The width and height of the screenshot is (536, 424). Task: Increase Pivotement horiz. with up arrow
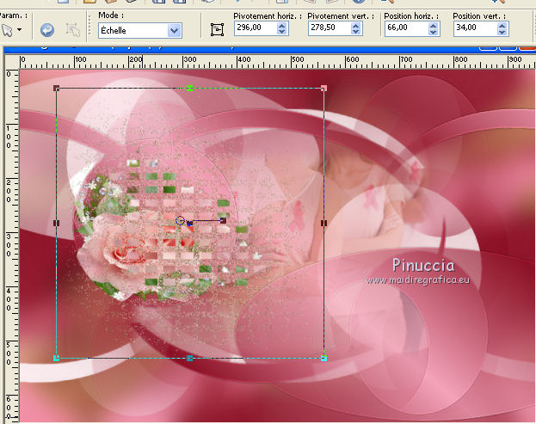click(x=281, y=26)
